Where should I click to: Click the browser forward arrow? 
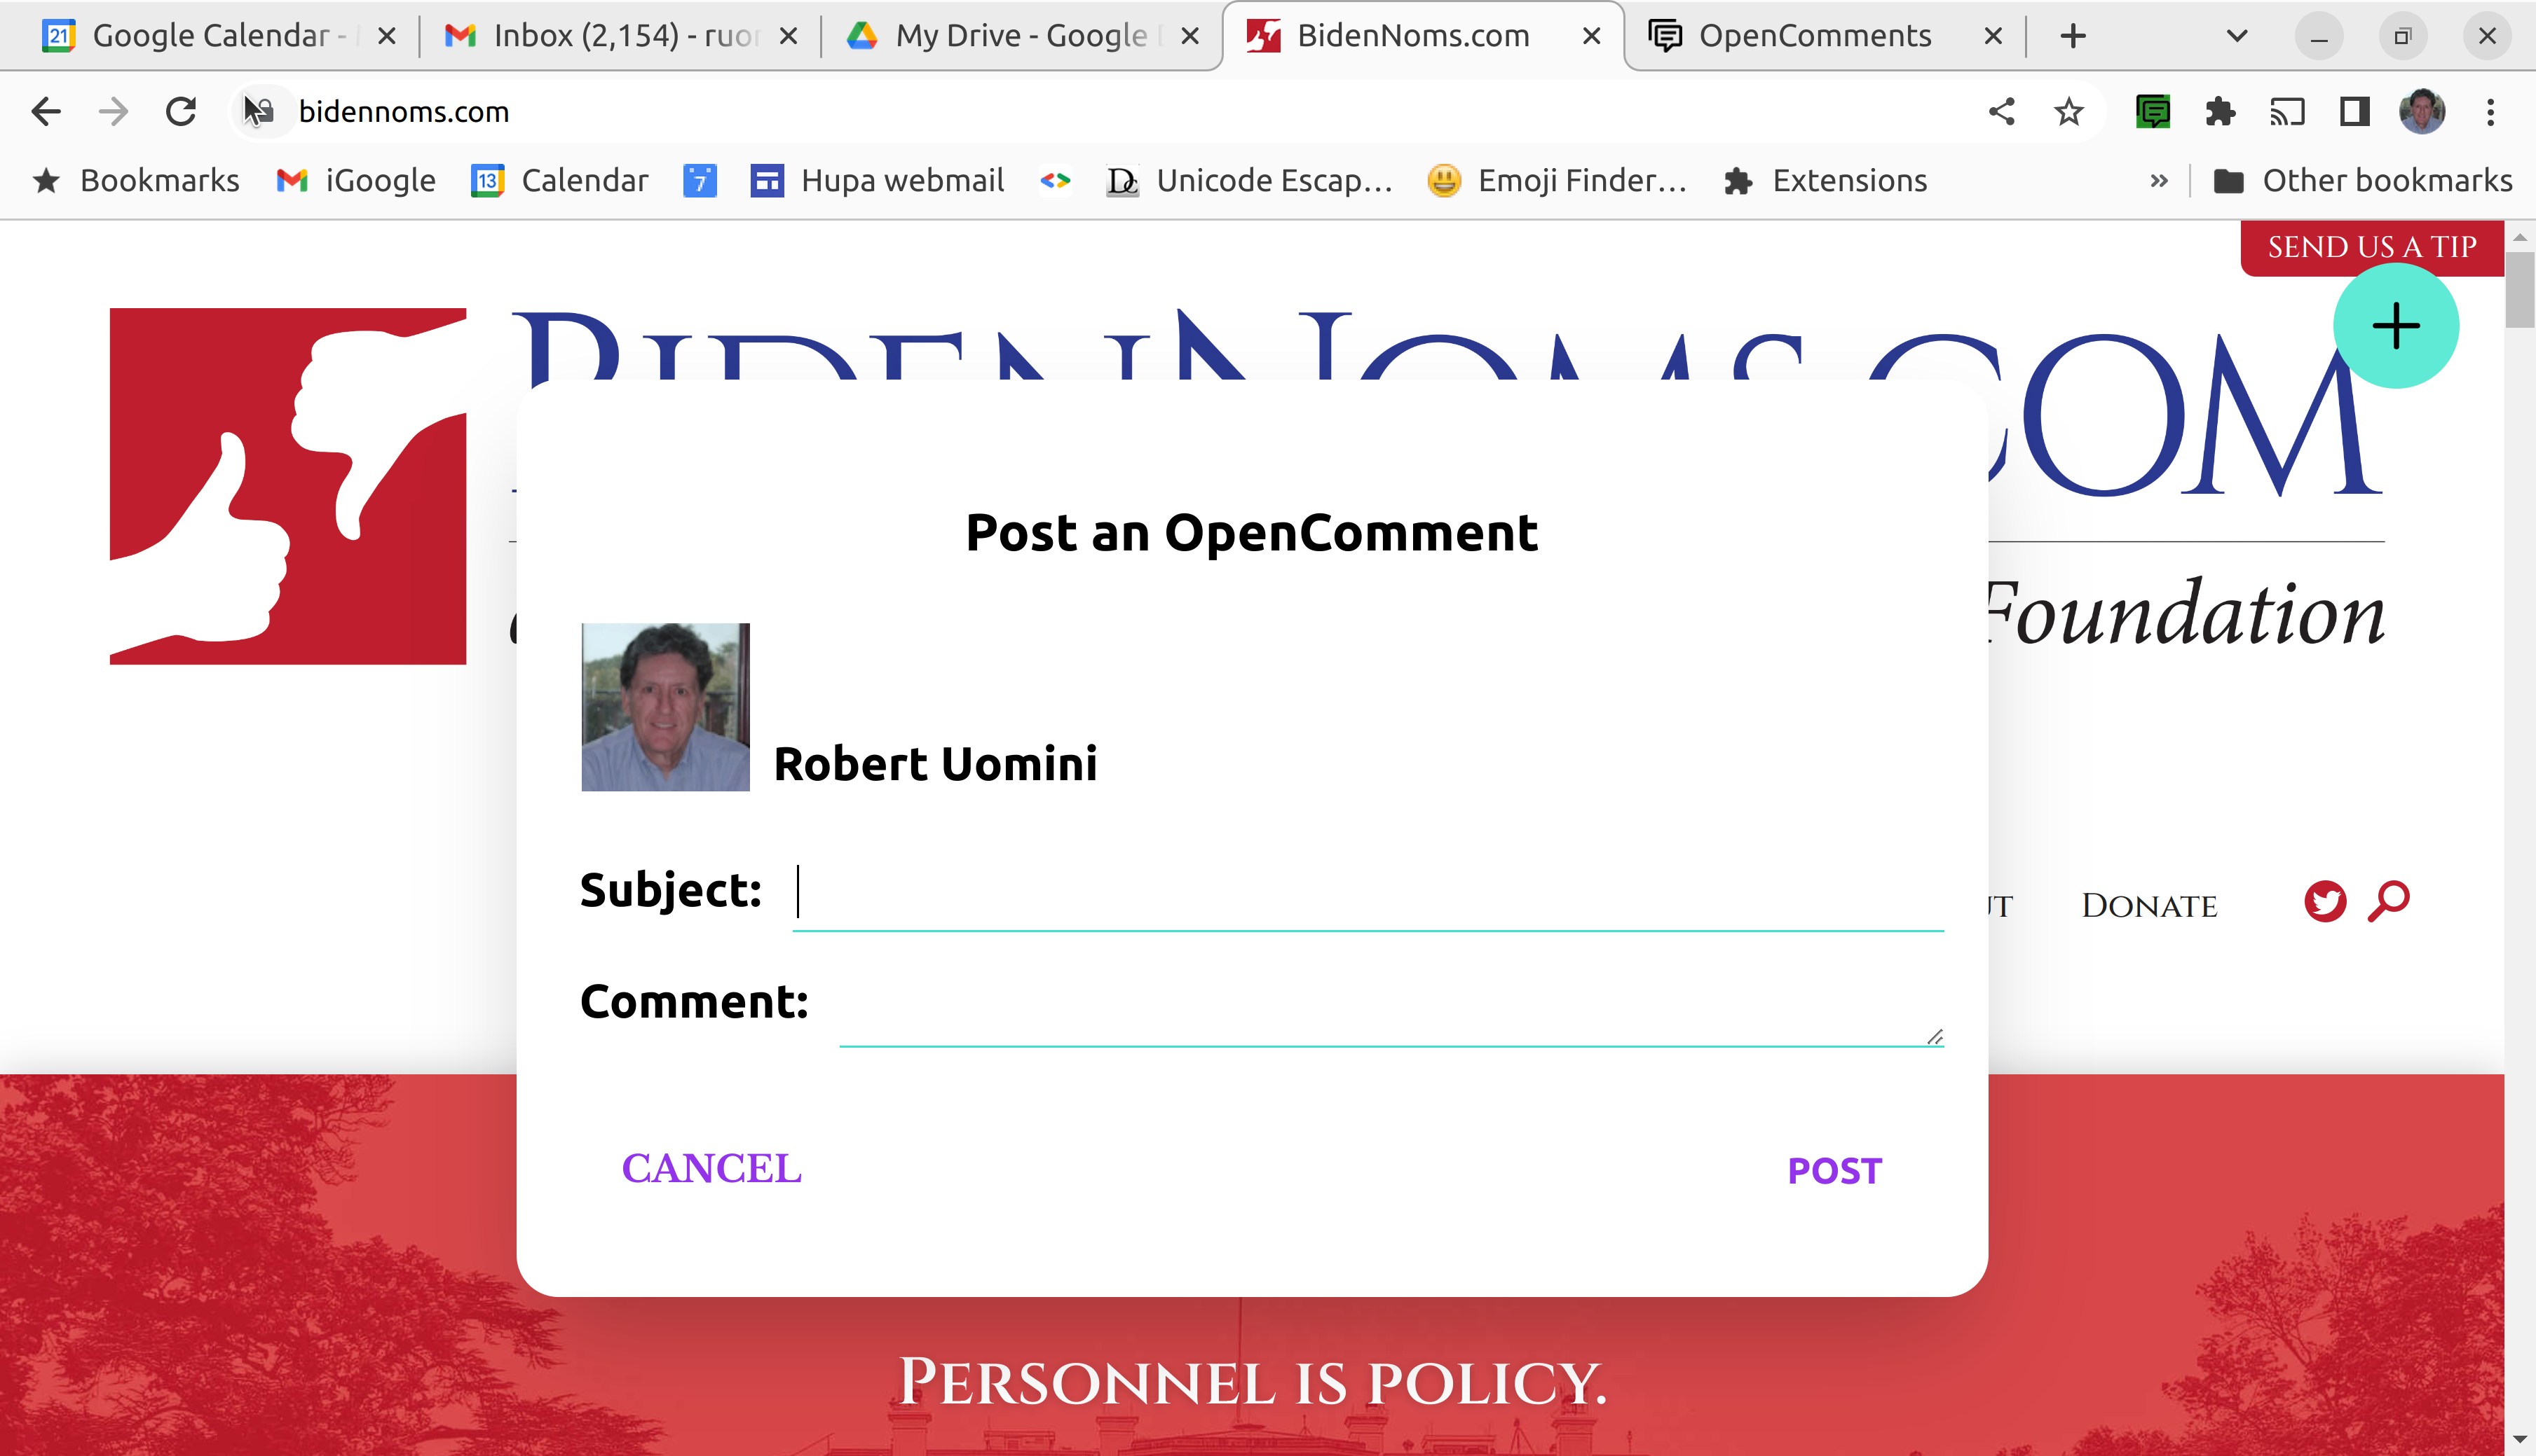(113, 111)
